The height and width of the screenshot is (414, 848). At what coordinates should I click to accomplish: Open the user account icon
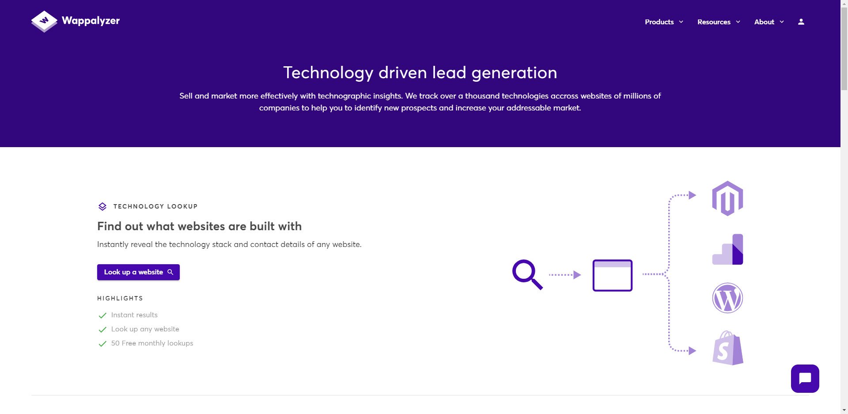point(801,22)
